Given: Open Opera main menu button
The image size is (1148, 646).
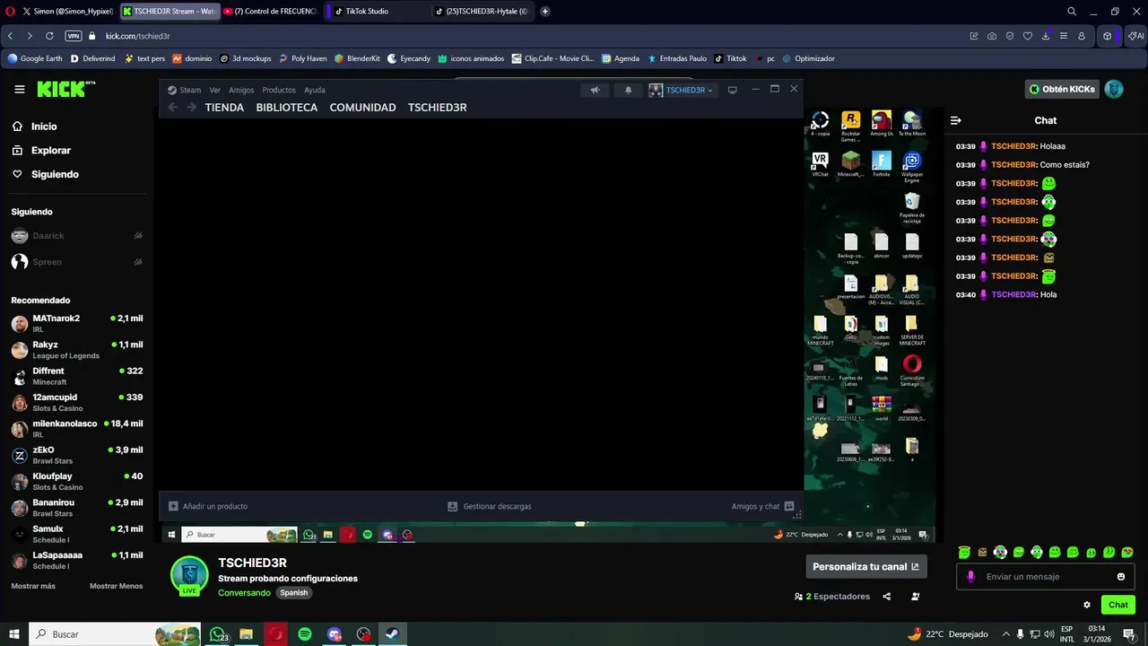Looking at the screenshot, I should pos(10,11).
